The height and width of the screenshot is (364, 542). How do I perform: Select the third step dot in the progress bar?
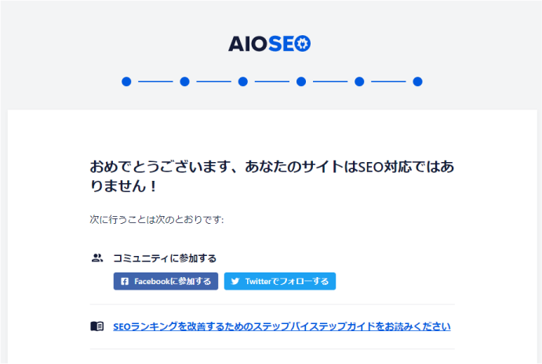(243, 81)
